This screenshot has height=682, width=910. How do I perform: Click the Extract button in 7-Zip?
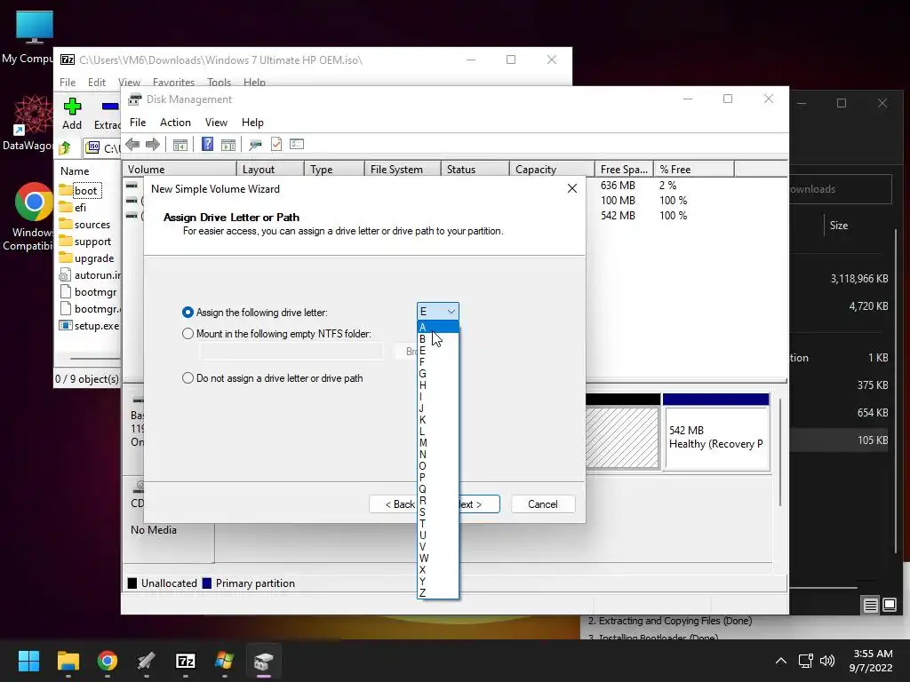click(108, 114)
